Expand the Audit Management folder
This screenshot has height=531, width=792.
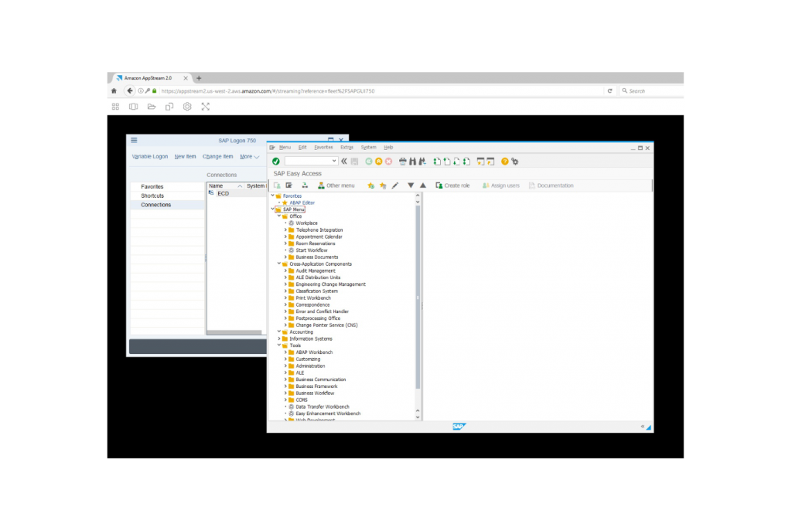tap(285, 271)
